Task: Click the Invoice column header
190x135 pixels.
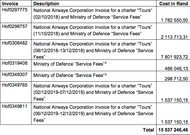Action: pos(10,4)
